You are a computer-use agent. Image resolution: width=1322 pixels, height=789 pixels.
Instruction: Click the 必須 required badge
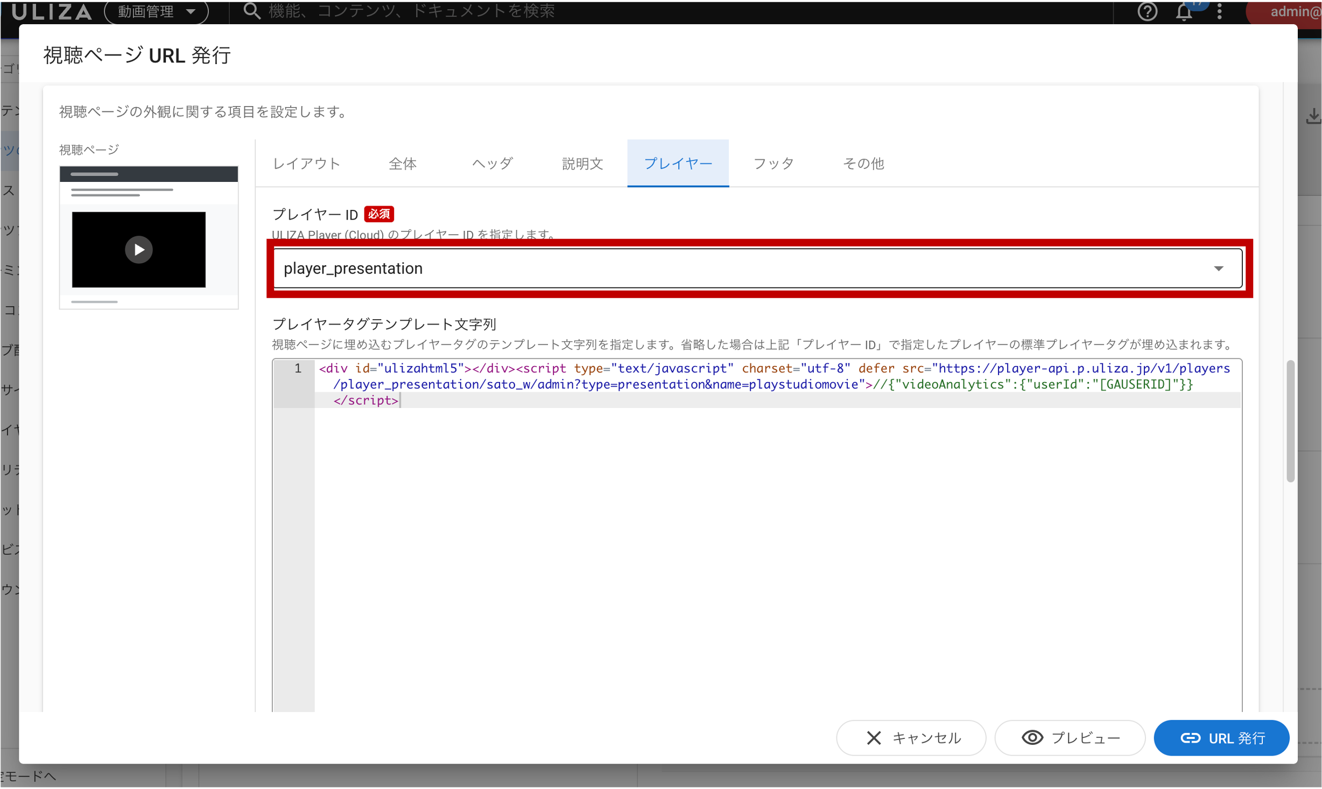[x=379, y=214]
